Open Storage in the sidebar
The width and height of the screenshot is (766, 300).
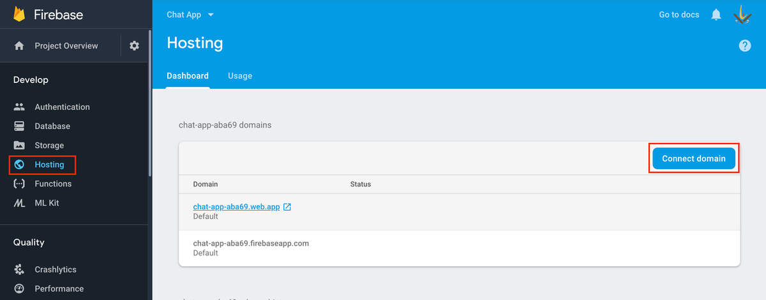[x=49, y=146]
